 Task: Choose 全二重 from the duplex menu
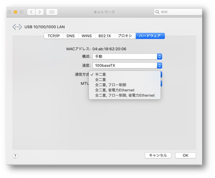coord(125,80)
